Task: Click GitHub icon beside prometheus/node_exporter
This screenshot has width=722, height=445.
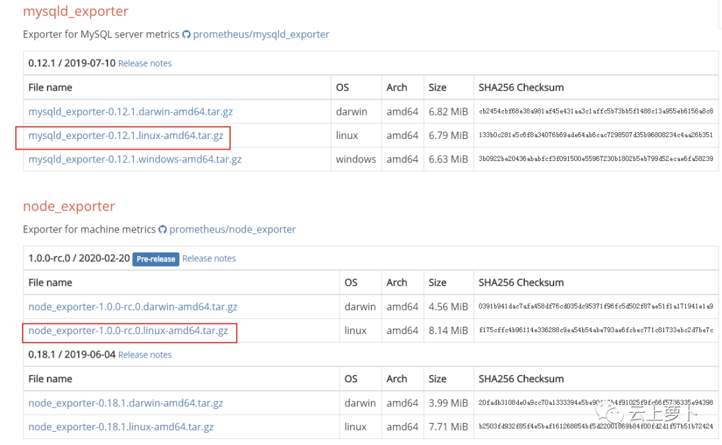Action: (x=162, y=229)
